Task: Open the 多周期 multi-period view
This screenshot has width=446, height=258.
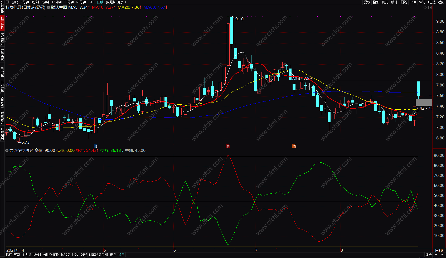Action: pos(111,2)
